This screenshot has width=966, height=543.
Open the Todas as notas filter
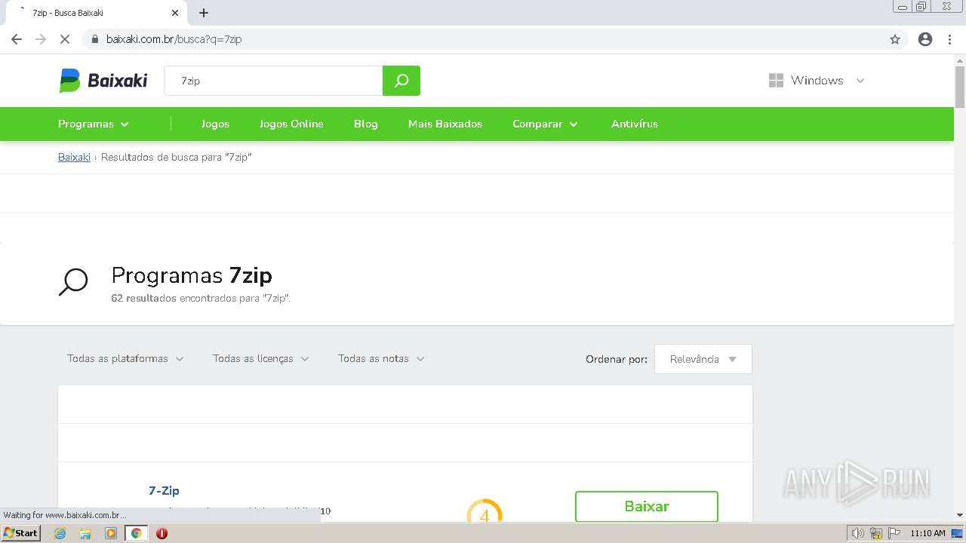pyautogui.click(x=381, y=358)
